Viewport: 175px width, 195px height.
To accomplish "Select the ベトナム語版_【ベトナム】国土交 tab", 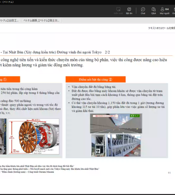I will pos(41,20).
